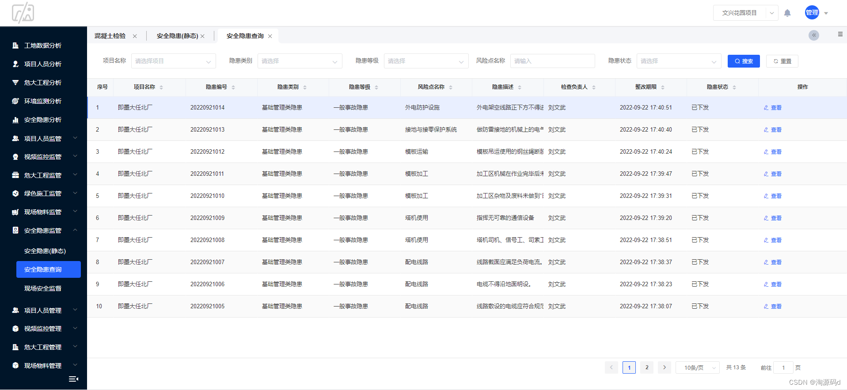Image resolution: width=847 pixels, height=390 pixels.
Task: Sort by 检查负责人 column arrows
Action: 594,87
